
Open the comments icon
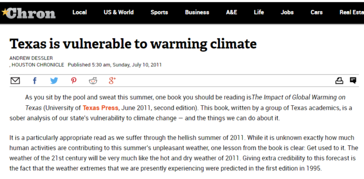pyautogui.click(x=353, y=81)
